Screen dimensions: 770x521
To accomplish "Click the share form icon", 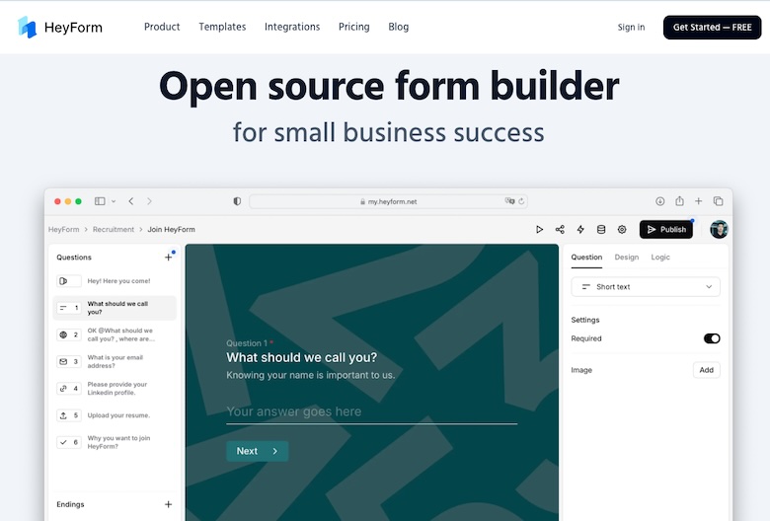I will [x=560, y=229].
